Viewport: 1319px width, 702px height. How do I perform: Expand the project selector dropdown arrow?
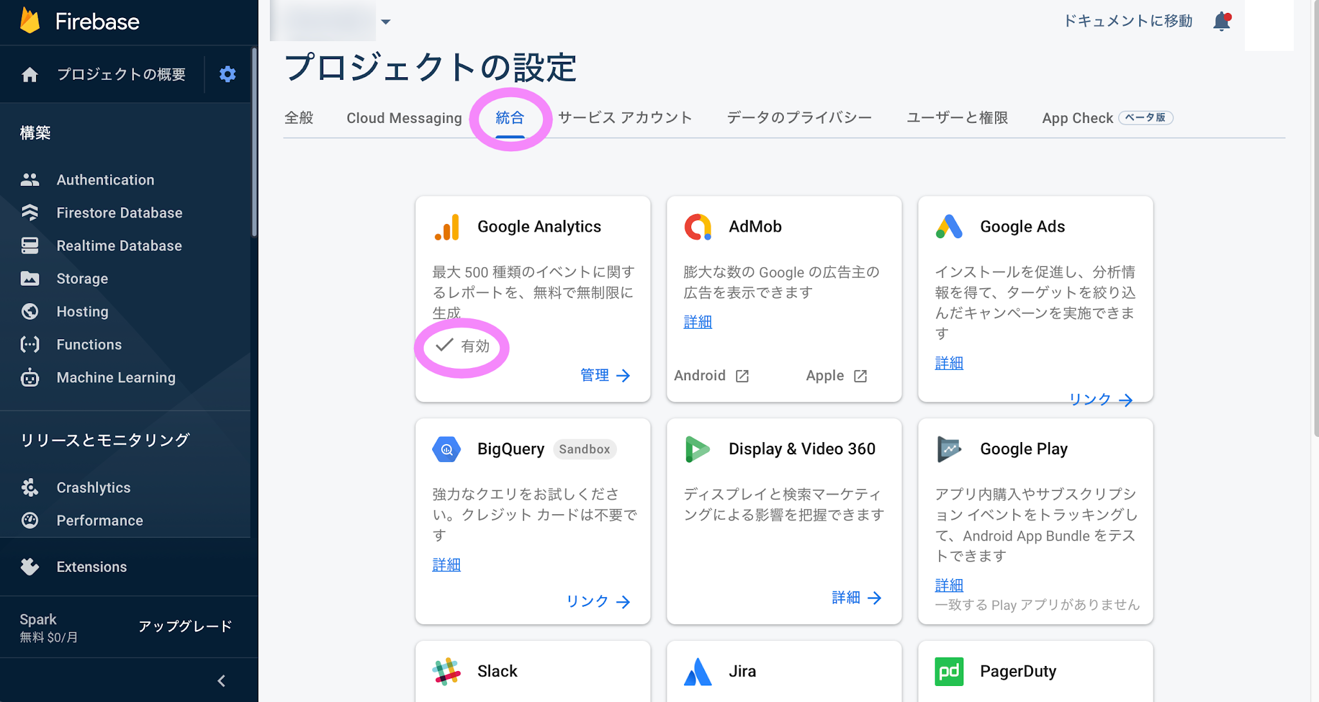pos(386,22)
